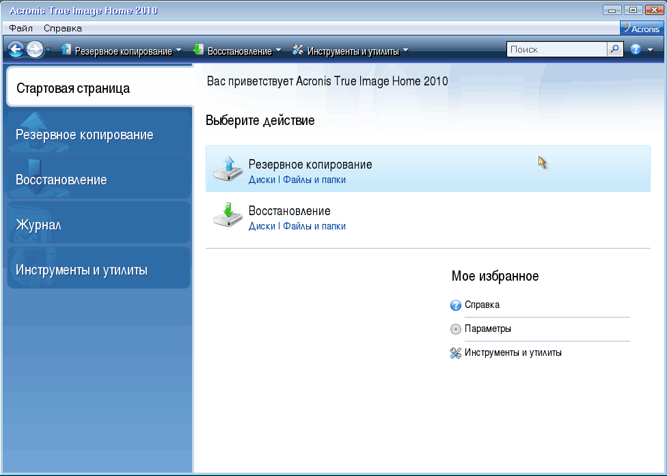Screen dimensions: 667x476
Task: Expand the Инструменты и утилиты toolbar dropdown
Action: 405,51
